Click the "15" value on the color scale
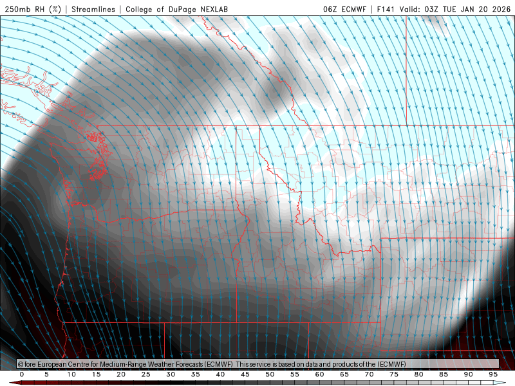The width and height of the screenshot is (515, 386). pos(96,374)
